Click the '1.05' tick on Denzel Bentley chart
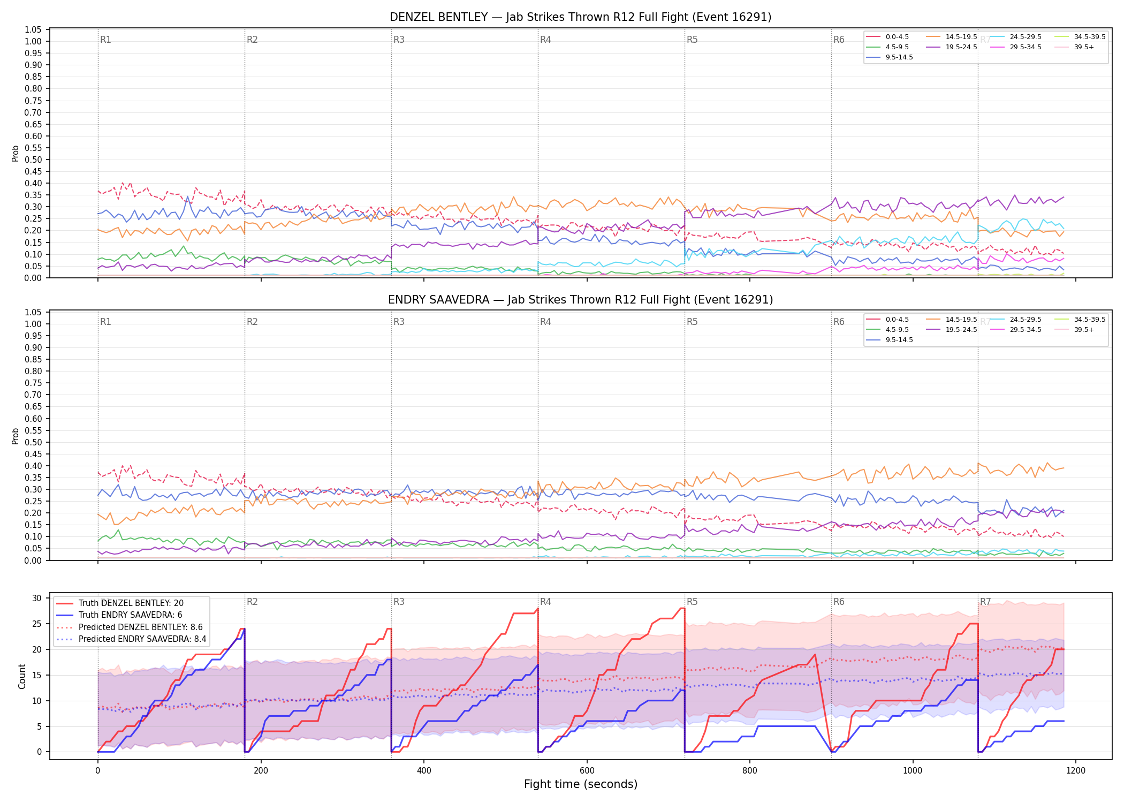The width and height of the screenshot is (1124, 803). pyautogui.click(x=33, y=29)
